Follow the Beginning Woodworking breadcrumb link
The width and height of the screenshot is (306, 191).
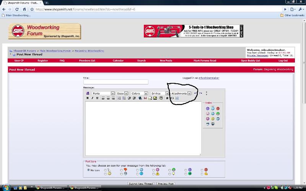(90, 51)
